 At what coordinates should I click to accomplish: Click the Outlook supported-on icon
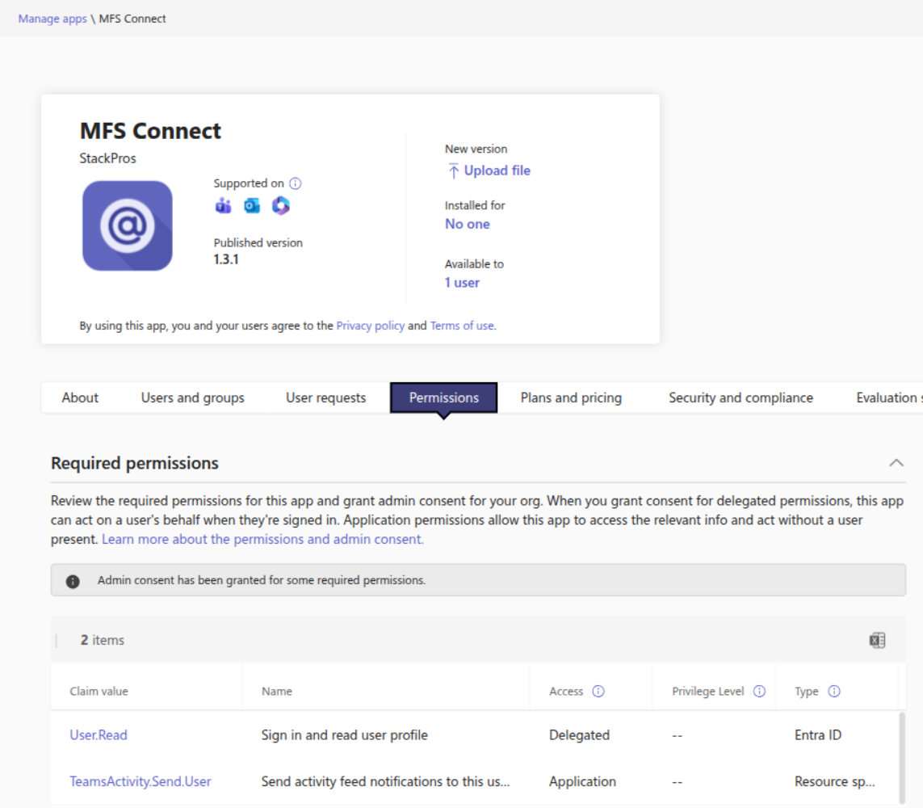(x=252, y=205)
